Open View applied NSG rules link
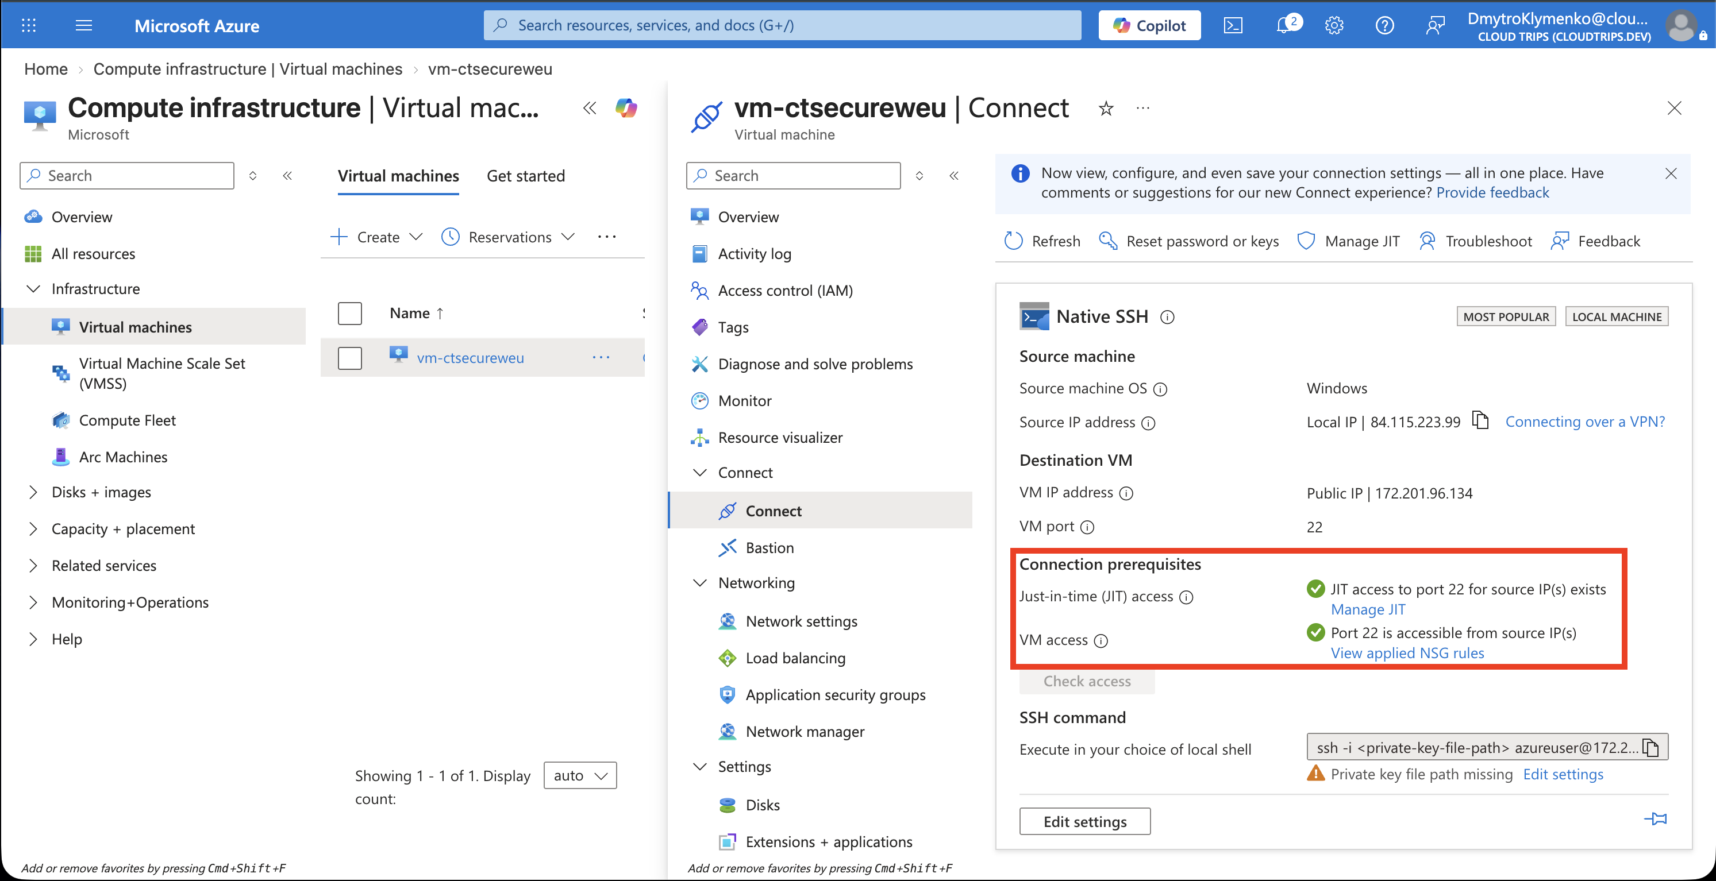1716x881 pixels. click(1407, 652)
